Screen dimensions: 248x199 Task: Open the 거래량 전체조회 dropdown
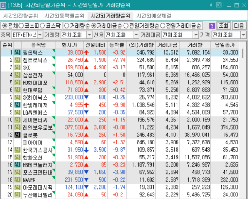89,35
